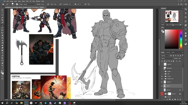Select the Blur tool
This screenshot has height=105, width=188.
pos(2,45)
